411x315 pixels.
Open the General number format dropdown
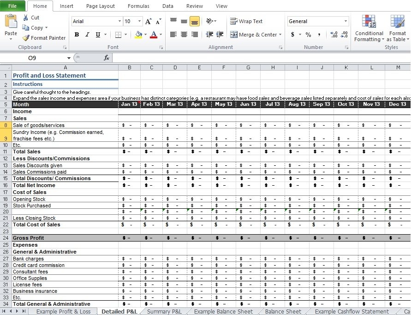[346, 21]
